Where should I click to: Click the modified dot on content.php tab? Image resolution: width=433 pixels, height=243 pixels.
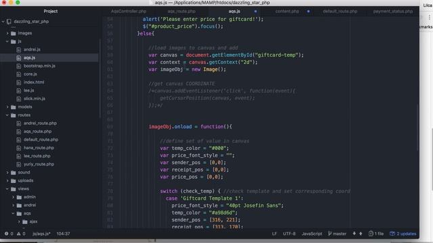point(309,11)
